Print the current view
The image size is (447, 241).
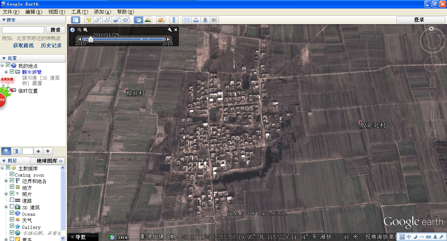point(196,20)
